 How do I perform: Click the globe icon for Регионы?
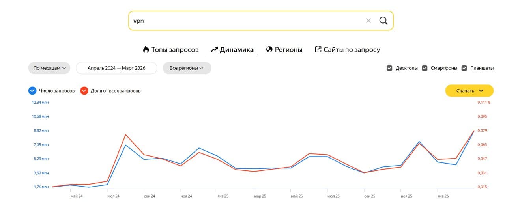(269, 50)
